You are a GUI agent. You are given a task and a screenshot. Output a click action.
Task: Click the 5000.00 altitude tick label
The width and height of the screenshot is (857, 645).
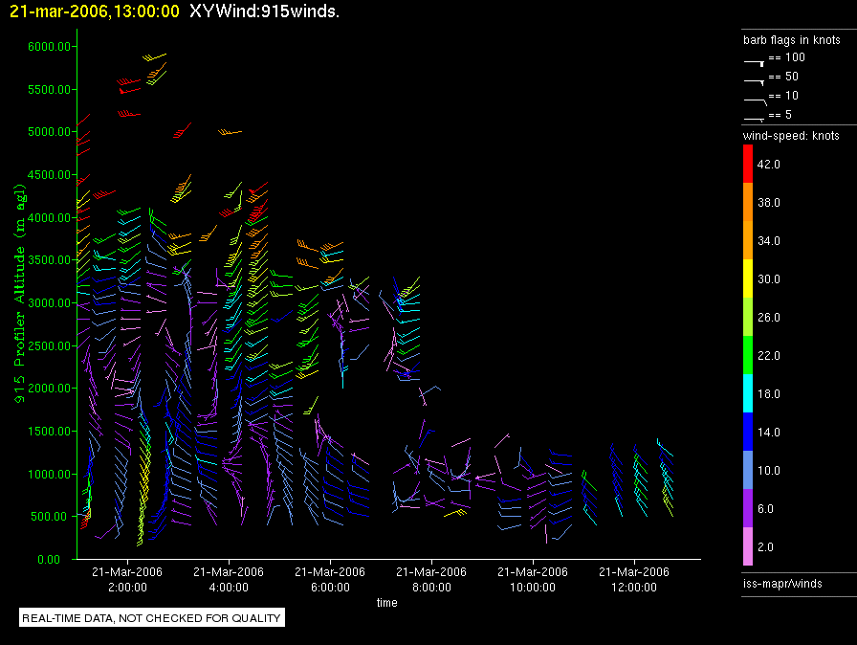49,132
